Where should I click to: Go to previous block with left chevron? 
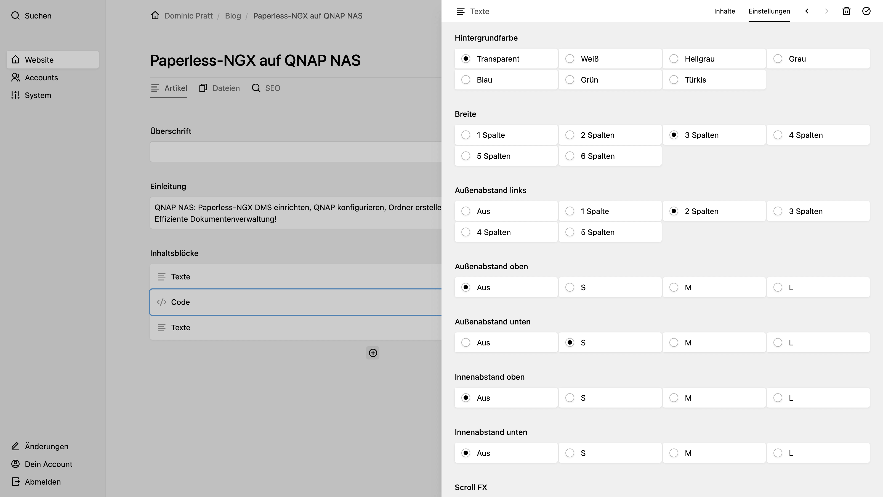pyautogui.click(x=807, y=11)
